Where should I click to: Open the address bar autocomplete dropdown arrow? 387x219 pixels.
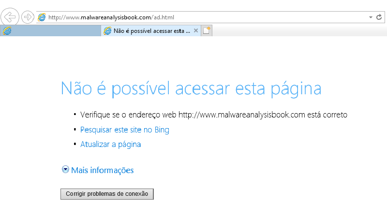pyautogui.click(x=371, y=17)
